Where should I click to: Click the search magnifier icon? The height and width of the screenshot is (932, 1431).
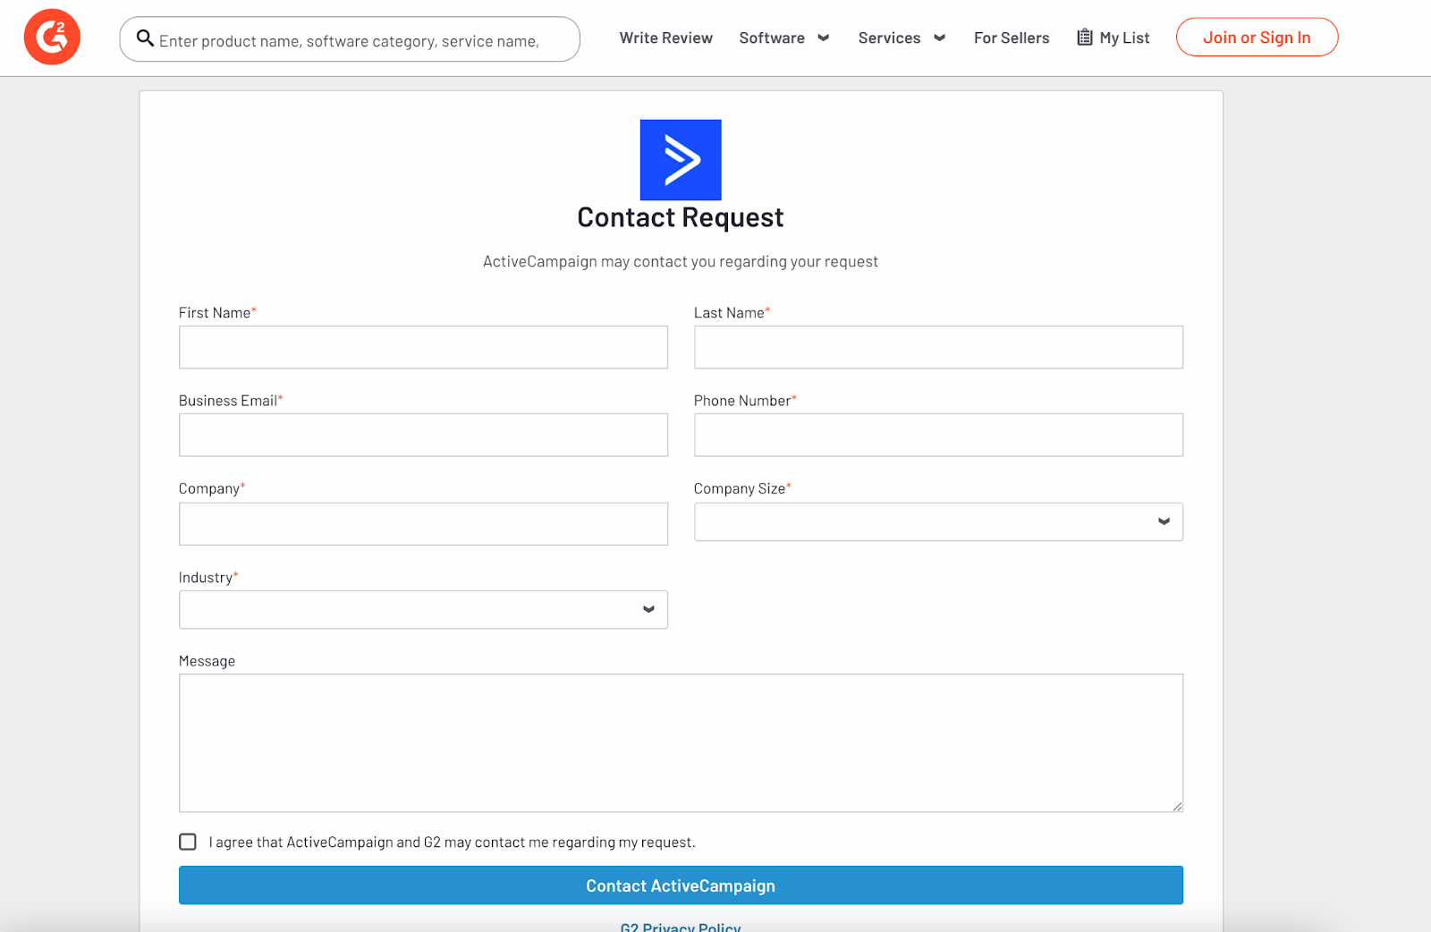coord(145,38)
